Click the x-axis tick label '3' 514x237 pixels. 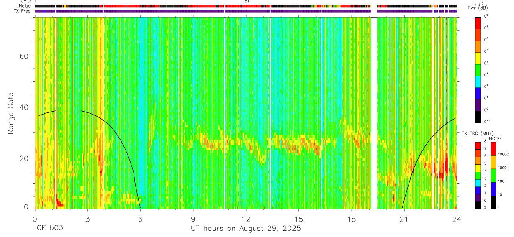[x=87, y=219]
